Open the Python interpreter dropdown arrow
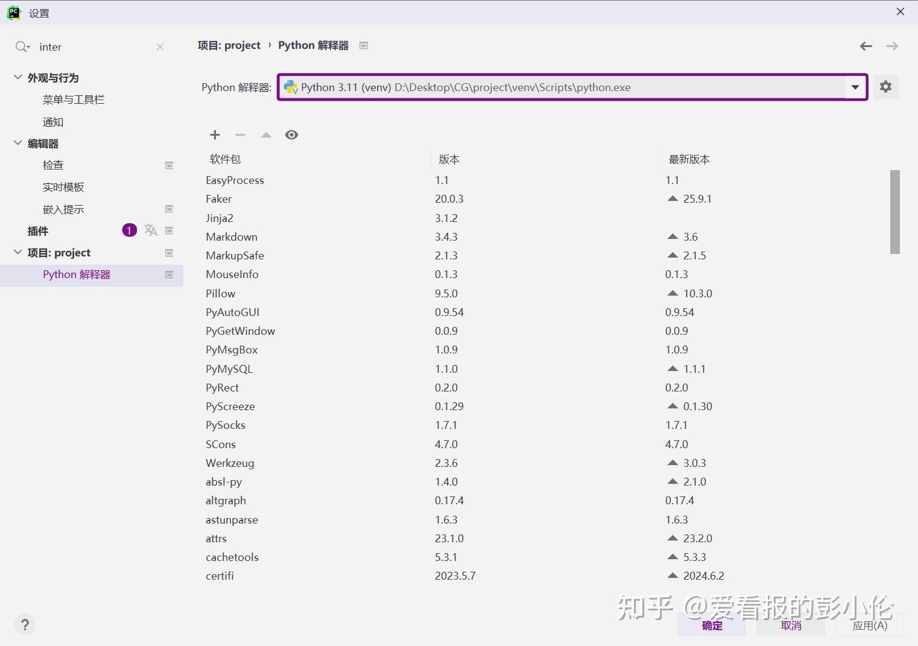The width and height of the screenshot is (918, 646). [855, 87]
